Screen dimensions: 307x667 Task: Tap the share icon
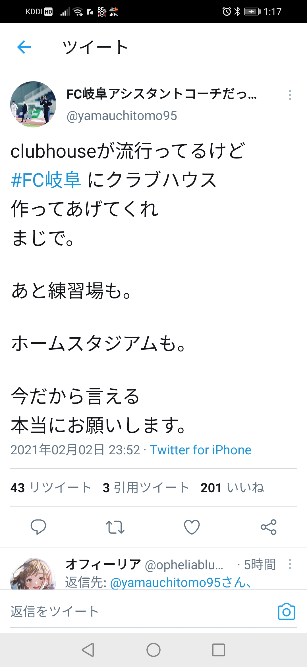coord(269,527)
